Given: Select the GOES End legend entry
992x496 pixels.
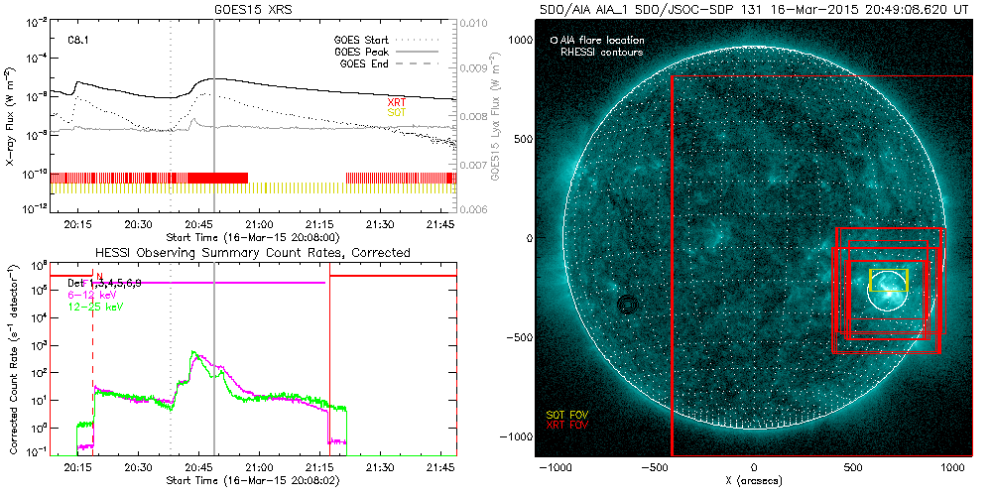Looking at the screenshot, I should coord(368,62).
